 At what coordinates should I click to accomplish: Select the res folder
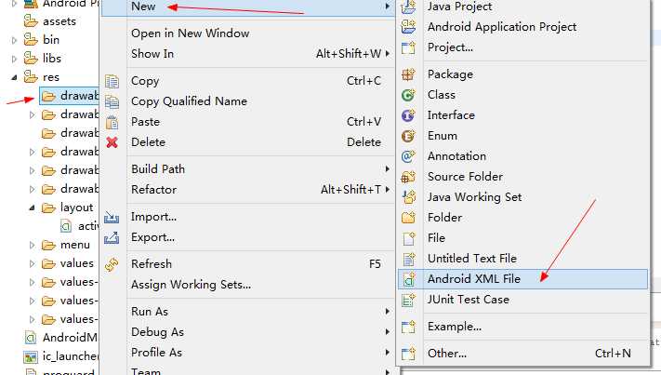click(50, 77)
